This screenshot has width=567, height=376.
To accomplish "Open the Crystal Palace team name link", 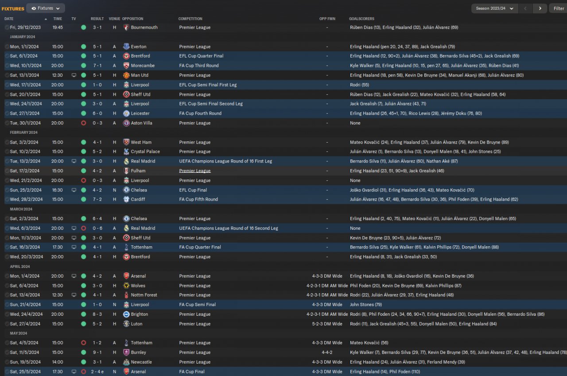I will (145, 151).
